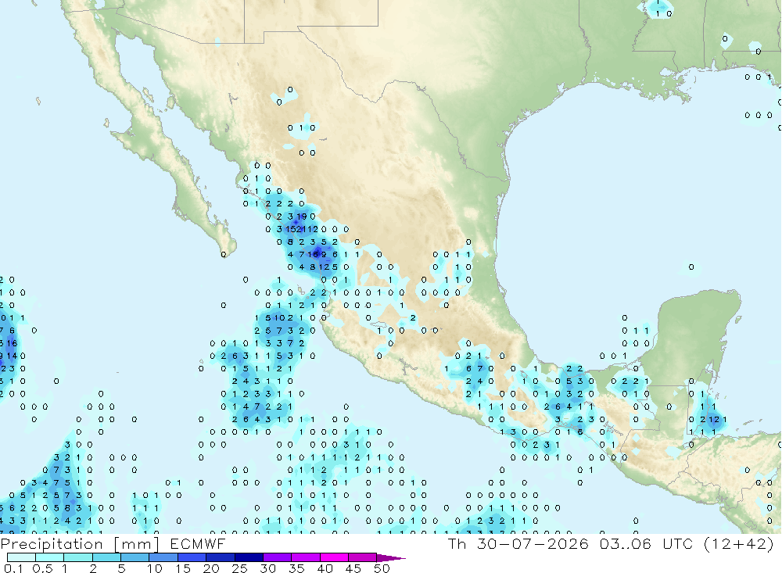
Task: Click the 20 to 25 mm dark blue swatch
Action: pyautogui.click(x=221, y=557)
